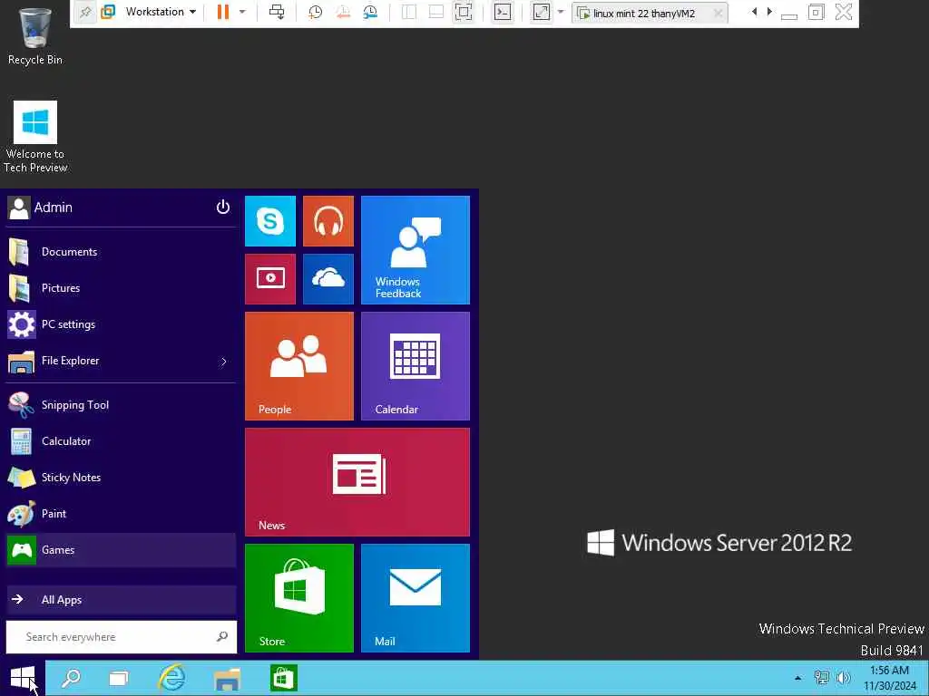Open Calculator from the Start menu

coord(121,441)
